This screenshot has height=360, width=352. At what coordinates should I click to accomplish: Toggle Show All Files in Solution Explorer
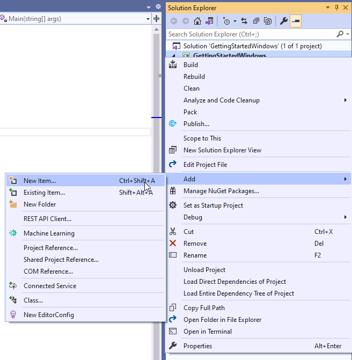[267, 21]
